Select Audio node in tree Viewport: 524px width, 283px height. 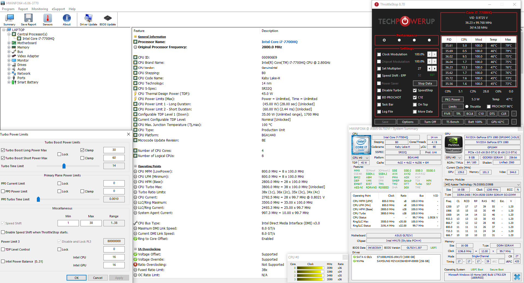coord(22,69)
